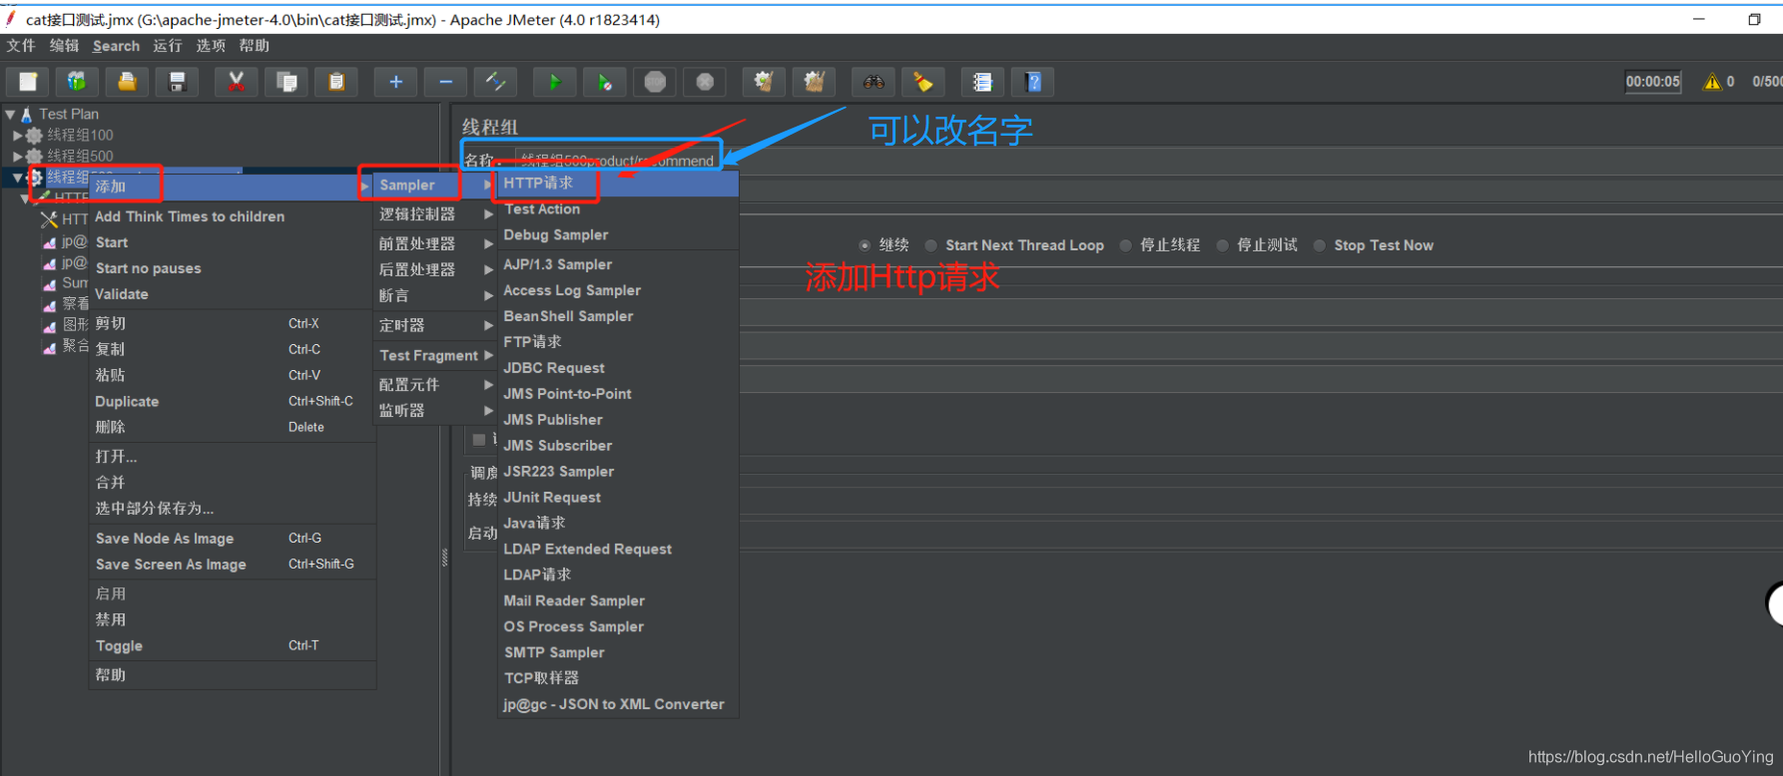Collapse the Test Plan tree node
Screen dimensions: 1783x776
point(10,115)
